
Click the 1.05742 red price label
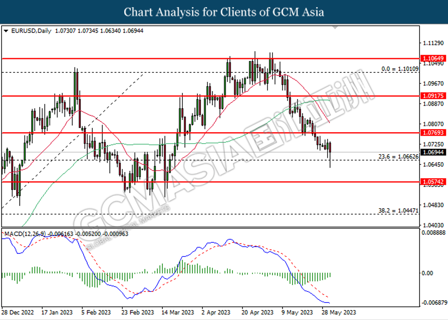433,182
